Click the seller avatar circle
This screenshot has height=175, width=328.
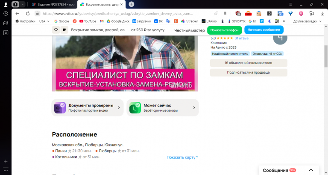coord(280,38)
